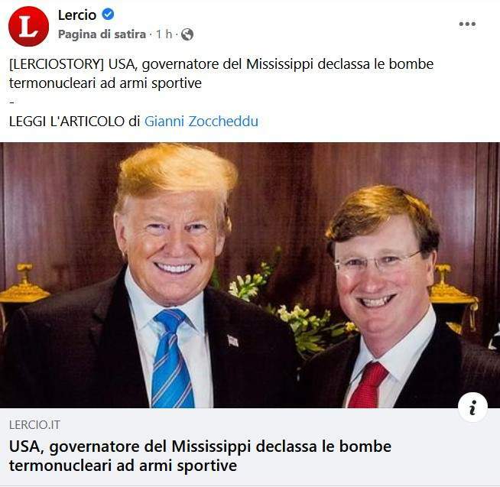Open the Lercio red L profile avatar
This screenshot has height=487, width=500.
29,26
